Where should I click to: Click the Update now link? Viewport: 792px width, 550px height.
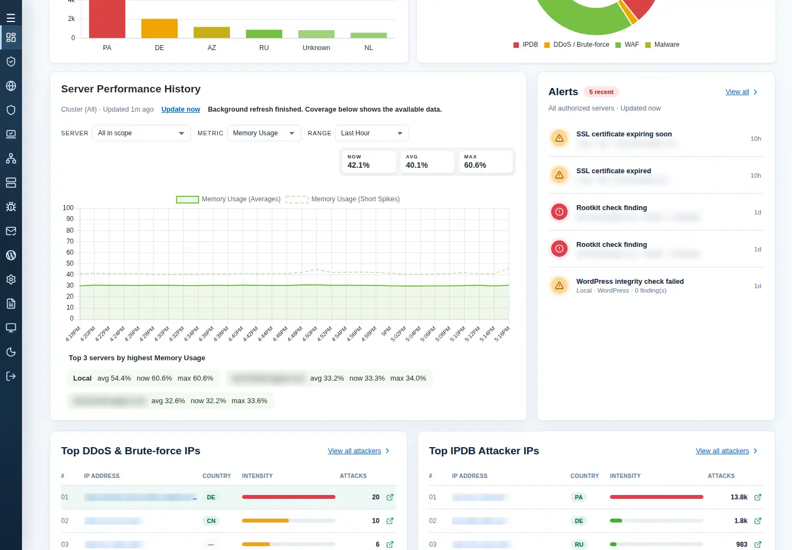pos(180,109)
